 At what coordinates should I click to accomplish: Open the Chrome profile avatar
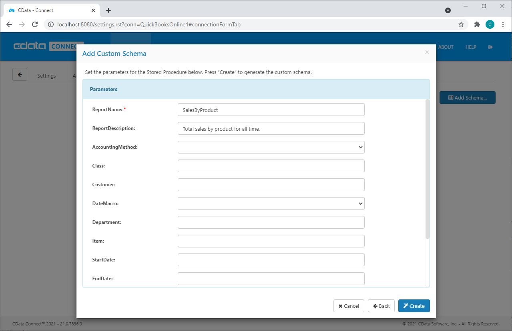pos(490,24)
